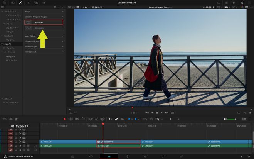The width and height of the screenshot is (254, 159).
Task: Open Project Settings gear icon
Action: [249, 156]
